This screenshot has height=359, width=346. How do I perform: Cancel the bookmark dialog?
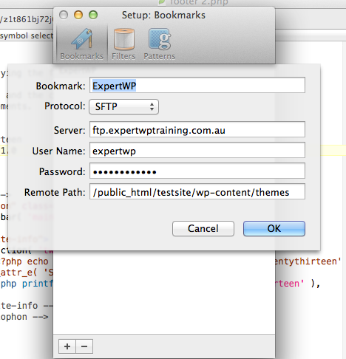click(x=203, y=228)
